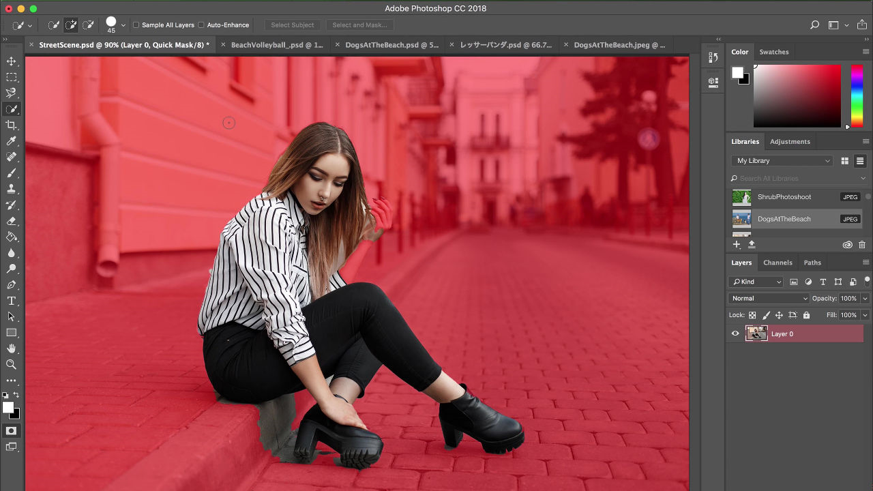Open the extra tools ellipsis menu
Image resolution: width=873 pixels, height=491 pixels.
tap(12, 381)
